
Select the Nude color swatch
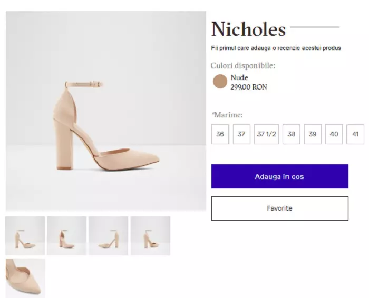pos(220,82)
